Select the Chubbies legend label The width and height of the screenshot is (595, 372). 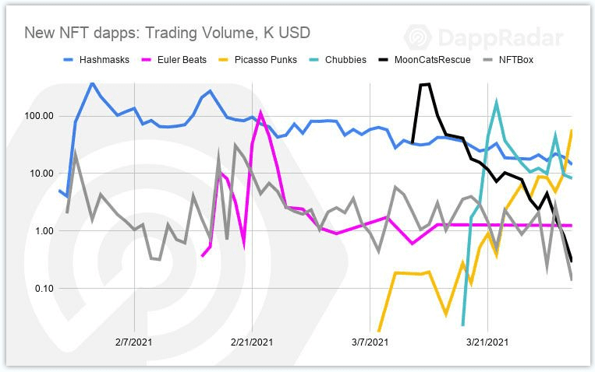pos(345,60)
